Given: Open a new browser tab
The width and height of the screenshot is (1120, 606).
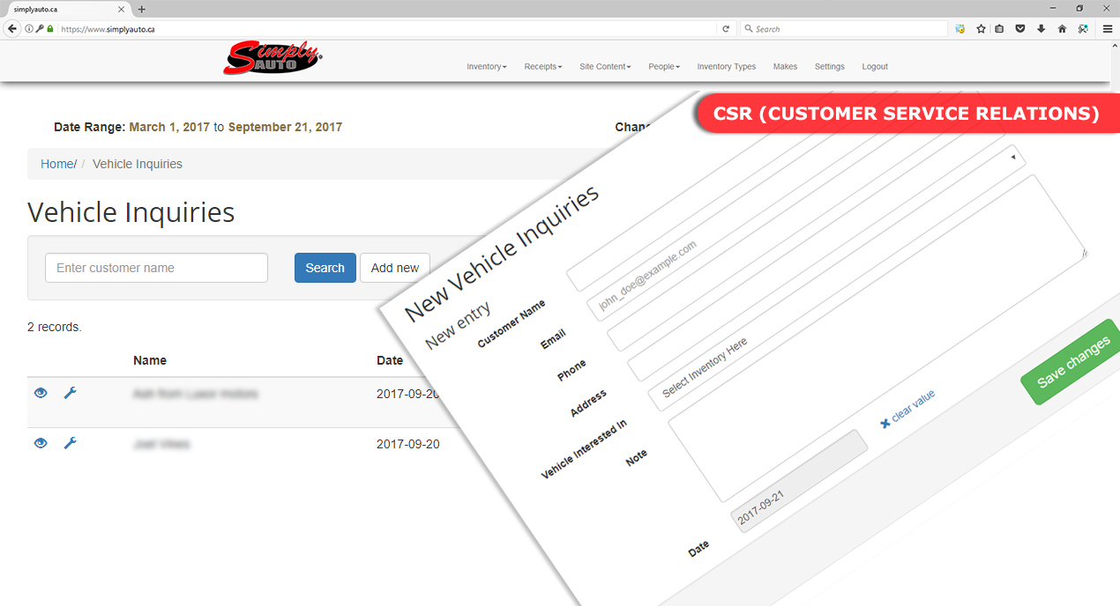Looking at the screenshot, I should 141,9.
